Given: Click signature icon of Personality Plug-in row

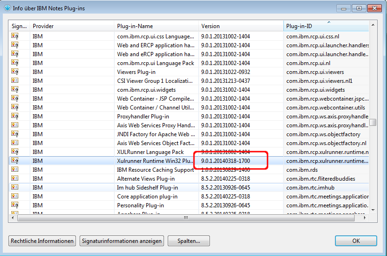Looking at the screenshot, I should (15, 205).
